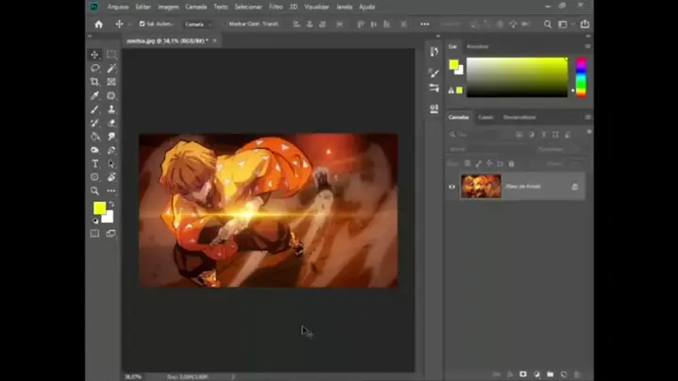Toggle the Sel. Autom. checkbox
Screen dimensions: 678x381
tap(142, 24)
